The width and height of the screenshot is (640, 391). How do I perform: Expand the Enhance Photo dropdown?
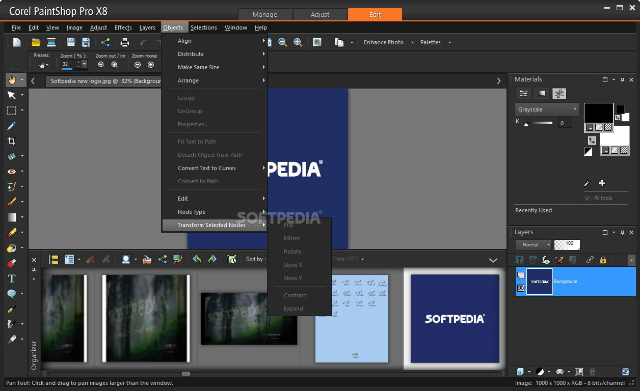[x=412, y=42]
